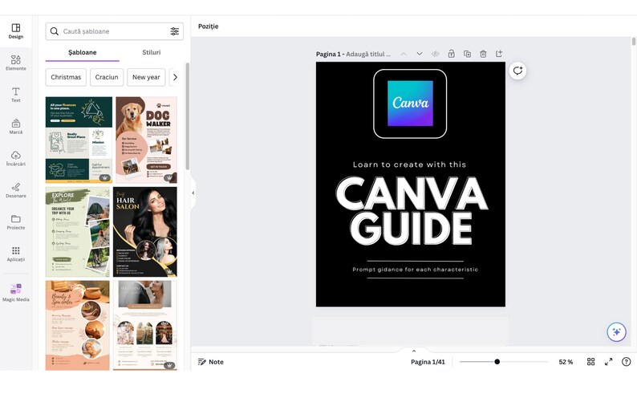Viewport: 637px width, 398px height.
Task: Open grid view of pages
Action: click(x=591, y=361)
